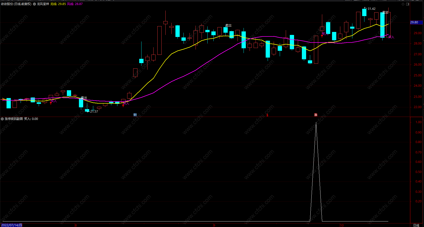This screenshot has height=227, width=424.
Task: Click month marker 8 on the time axis
Action: (x=76, y=225)
